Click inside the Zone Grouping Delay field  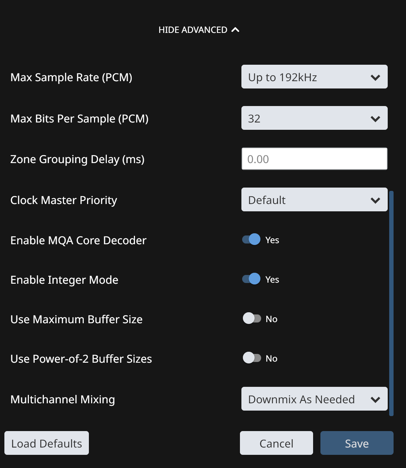pos(315,159)
